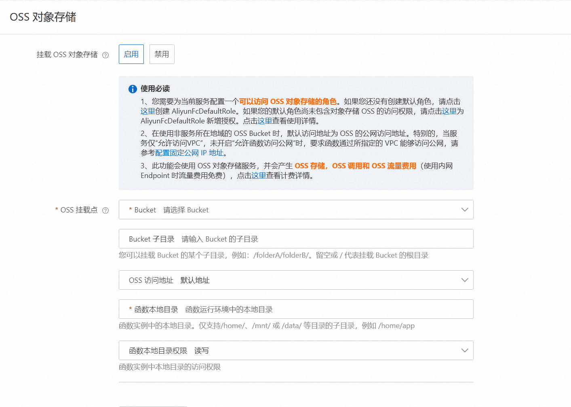The height and width of the screenshot is (407, 571).
Task: Click the 使用必读 notice title
Action: [x=155, y=89]
